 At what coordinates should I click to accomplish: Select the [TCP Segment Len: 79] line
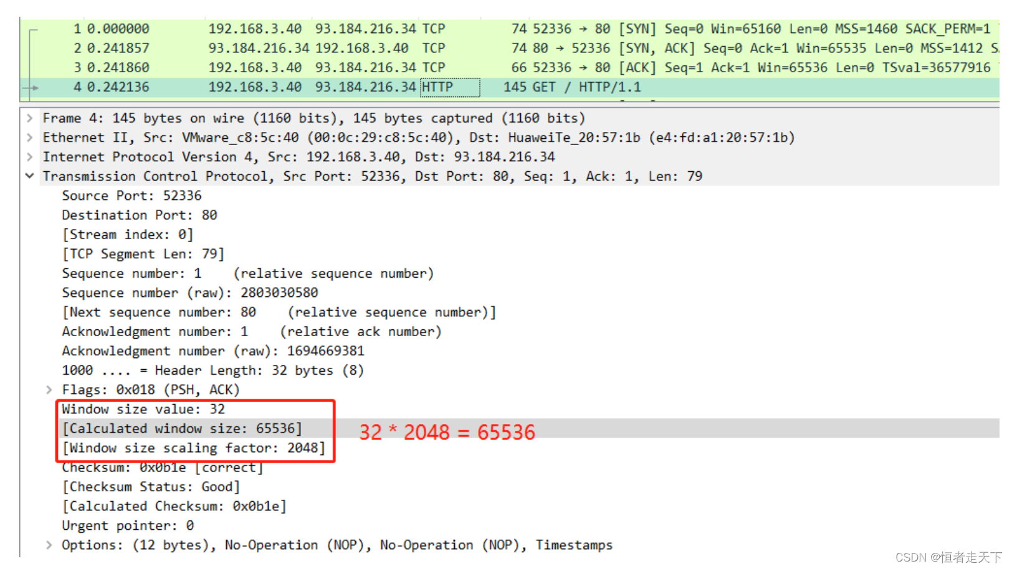tap(143, 253)
